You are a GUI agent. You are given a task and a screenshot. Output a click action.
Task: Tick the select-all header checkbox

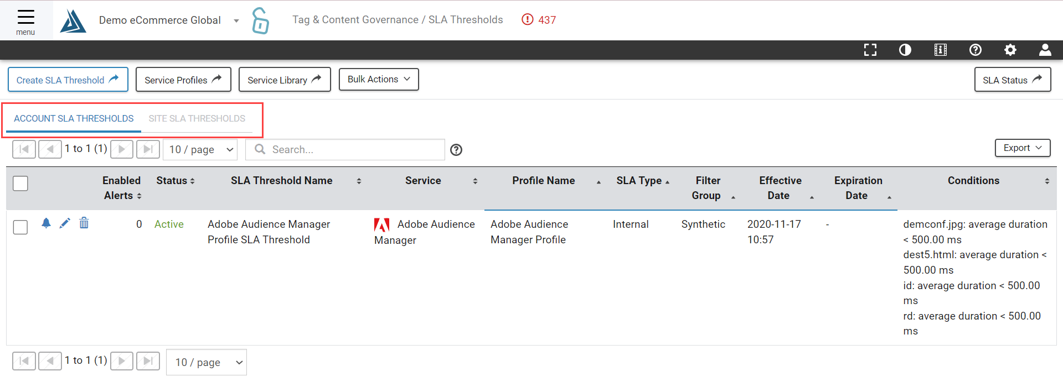pos(20,184)
